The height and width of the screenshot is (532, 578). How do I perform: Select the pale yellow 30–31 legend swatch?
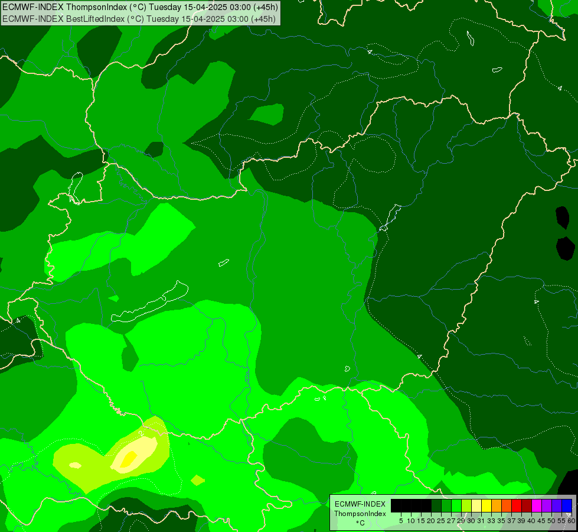[476, 505]
